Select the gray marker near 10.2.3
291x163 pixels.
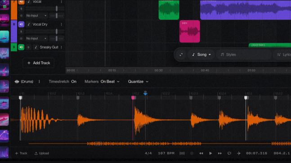pyautogui.click(x=191, y=97)
